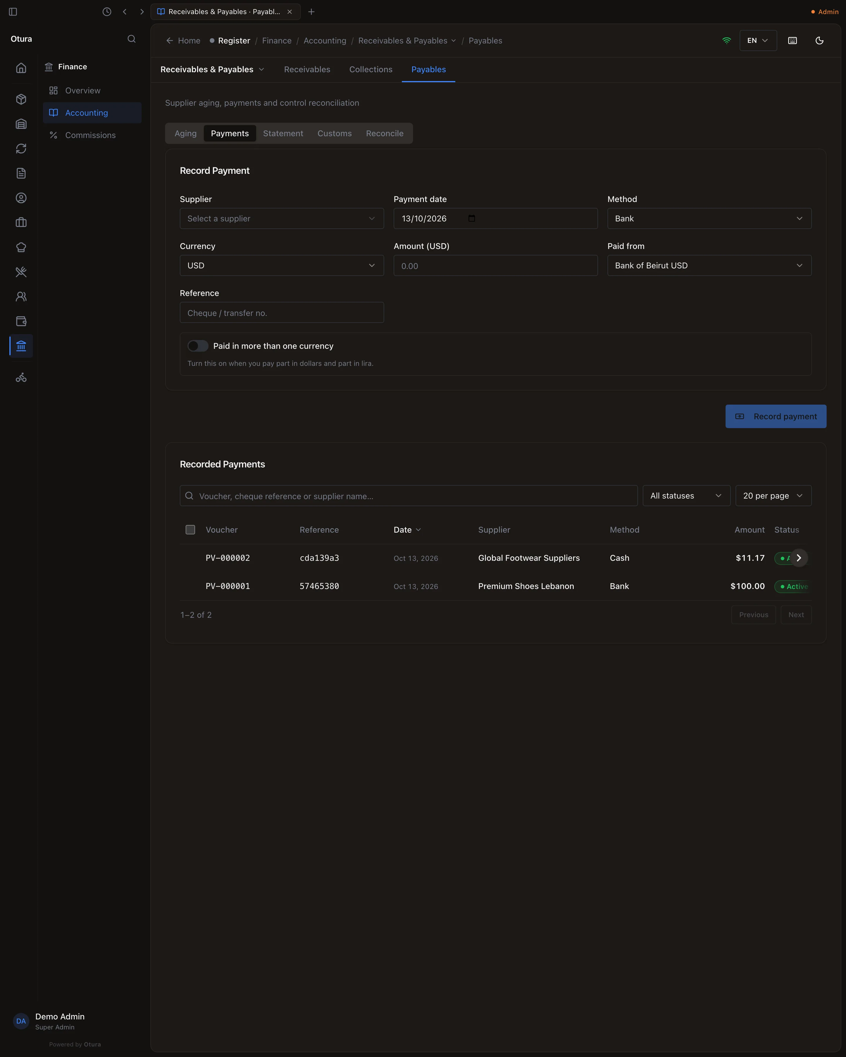846x1057 pixels.
Task: Open Commissions in Finance menu
Action: click(x=92, y=135)
